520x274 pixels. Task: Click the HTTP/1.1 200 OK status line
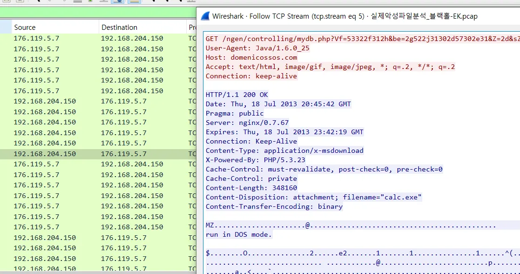coord(237,95)
